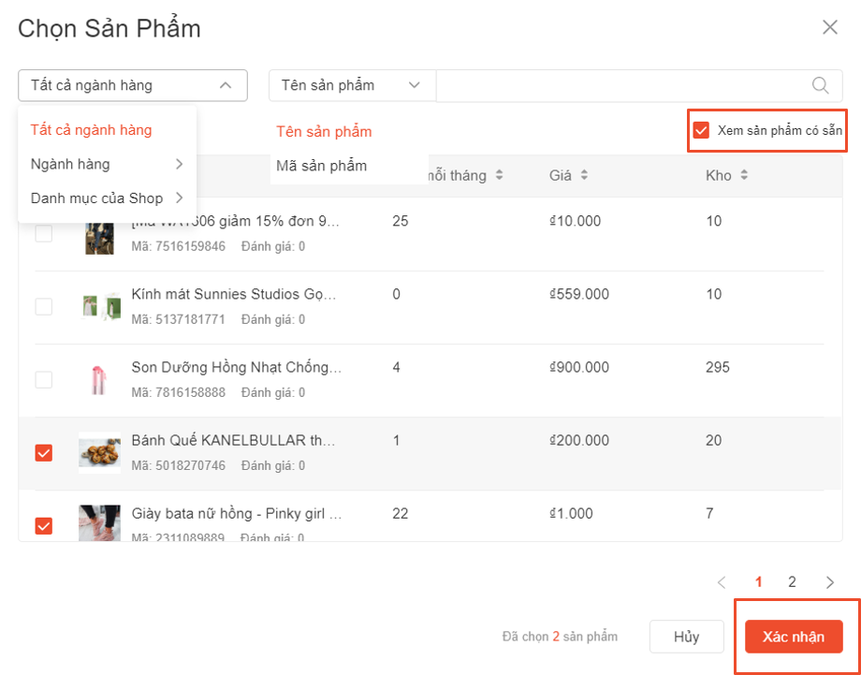Close the Chọn Sản Phẩm dialog
The height and width of the screenshot is (675, 861).
[x=830, y=27]
